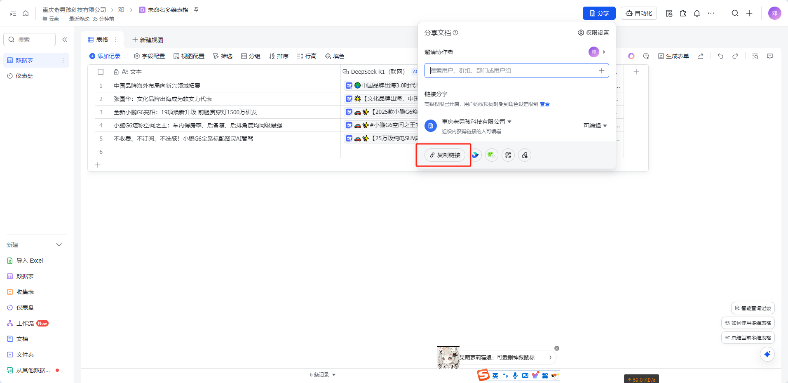Click the blue AI assistant star button
788x383 pixels.
pyautogui.click(x=767, y=354)
